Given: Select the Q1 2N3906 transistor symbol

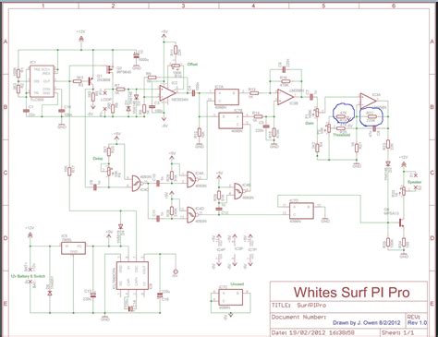Looking at the screenshot, I should coord(91,81).
